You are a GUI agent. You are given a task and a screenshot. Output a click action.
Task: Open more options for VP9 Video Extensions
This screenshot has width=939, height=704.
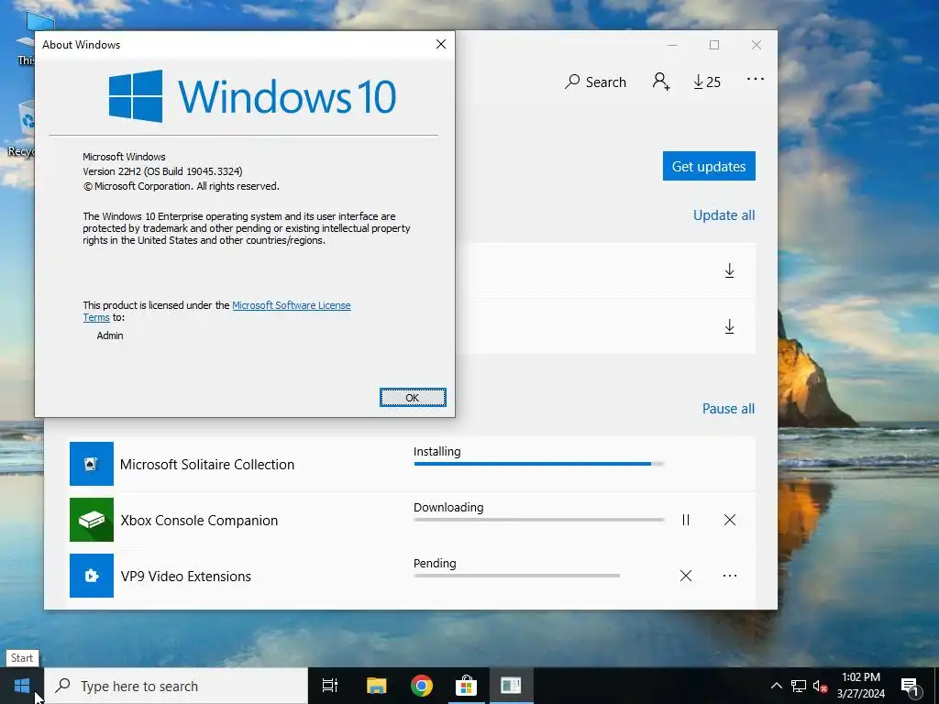click(729, 576)
